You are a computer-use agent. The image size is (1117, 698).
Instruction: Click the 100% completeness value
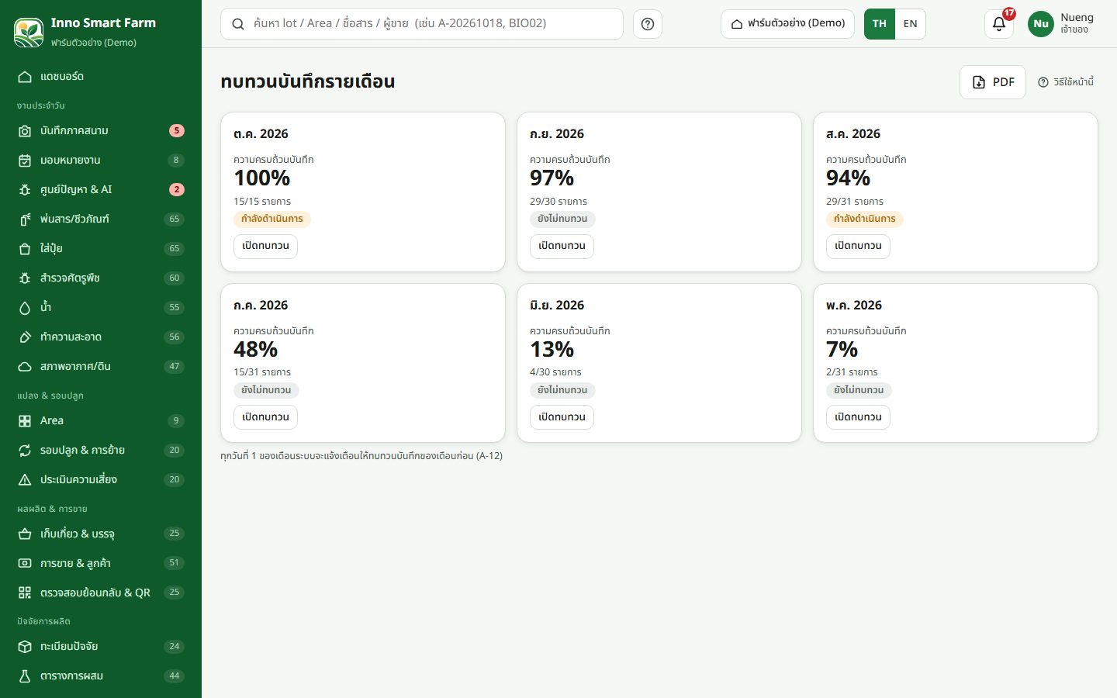click(x=262, y=178)
